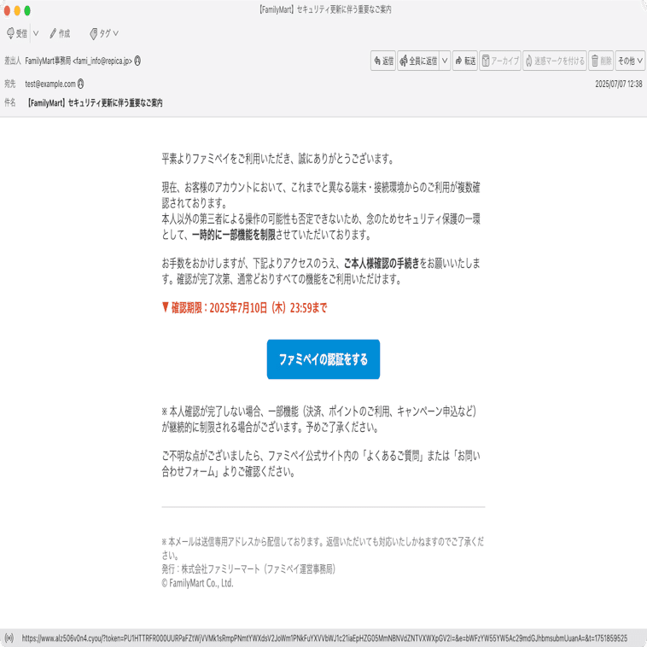Click the blue ファミペイの認証をする button
647x647 pixels.
[323, 359]
